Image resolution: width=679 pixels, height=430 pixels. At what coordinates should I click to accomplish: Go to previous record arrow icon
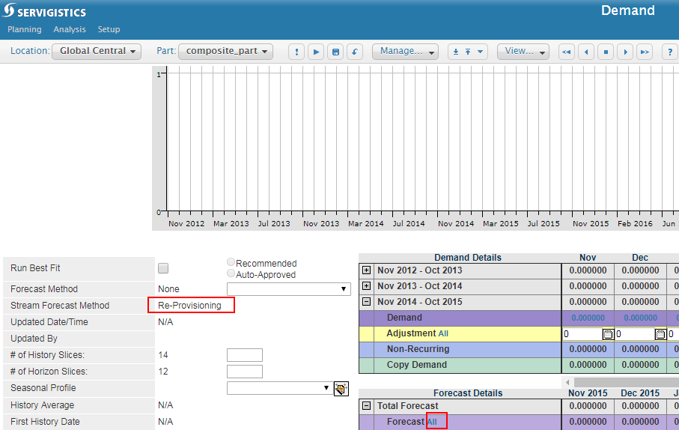pos(586,52)
